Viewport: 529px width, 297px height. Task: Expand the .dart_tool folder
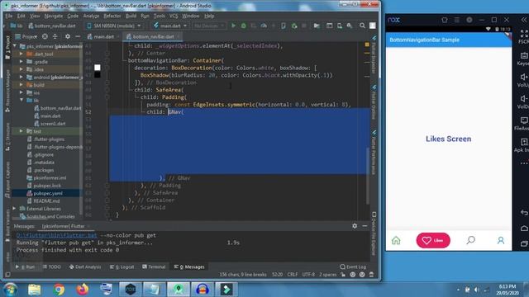pyautogui.click(x=21, y=54)
